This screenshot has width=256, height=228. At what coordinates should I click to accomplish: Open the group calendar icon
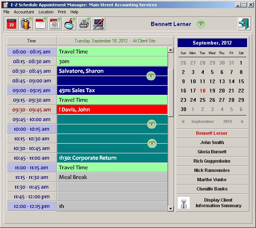pyautogui.click(x=55, y=24)
